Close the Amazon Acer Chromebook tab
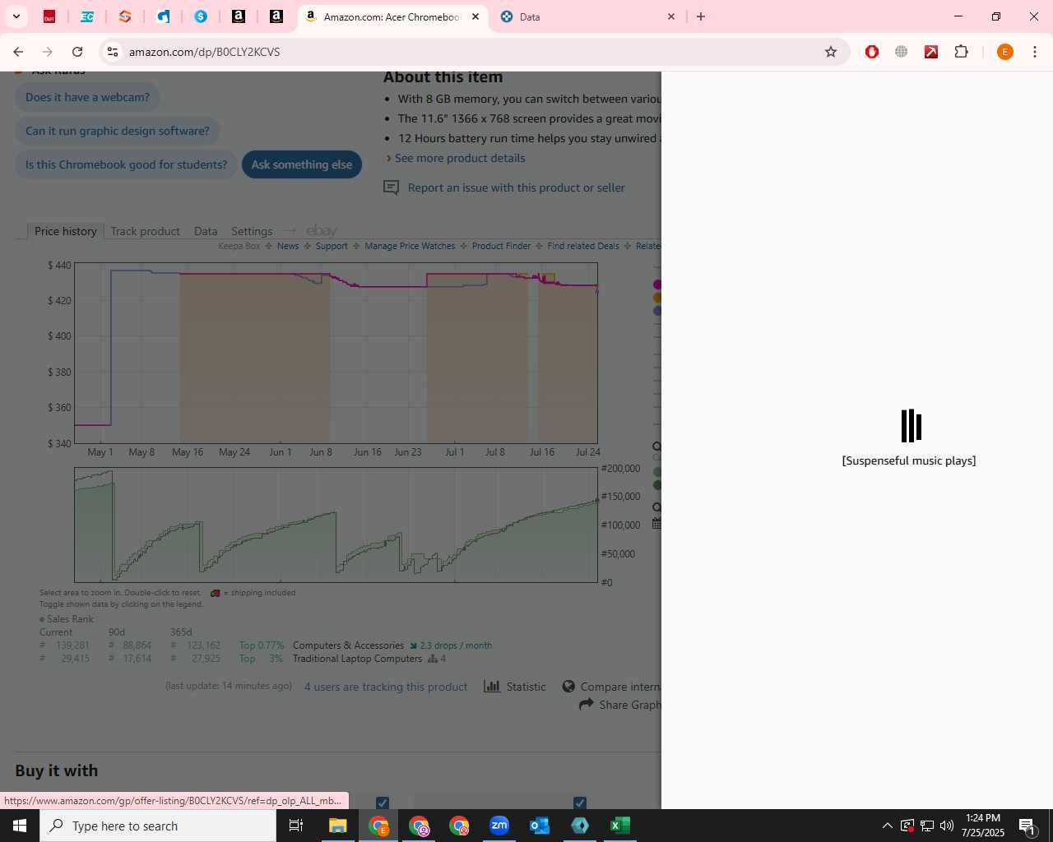1053x842 pixels. click(x=475, y=16)
